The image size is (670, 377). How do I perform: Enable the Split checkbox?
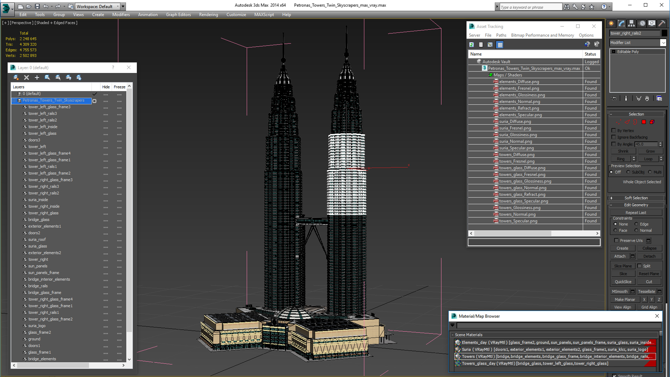pos(640,266)
